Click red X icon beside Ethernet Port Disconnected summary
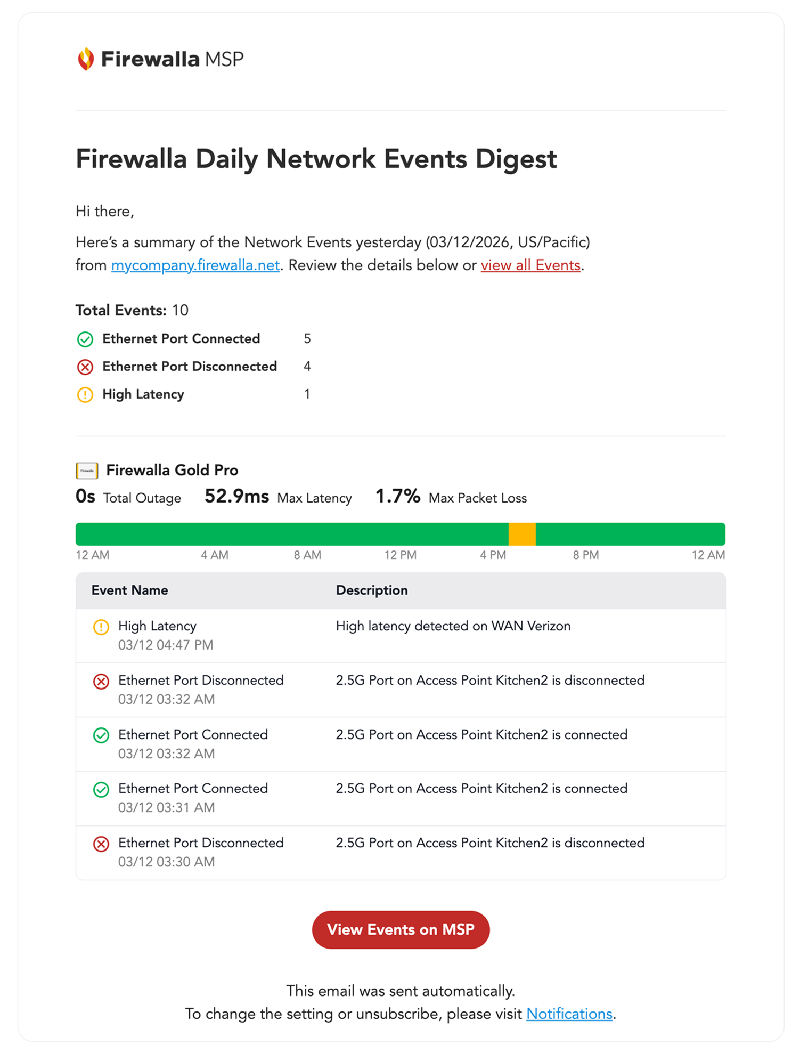This screenshot has height=1053, width=800. point(85,367)
